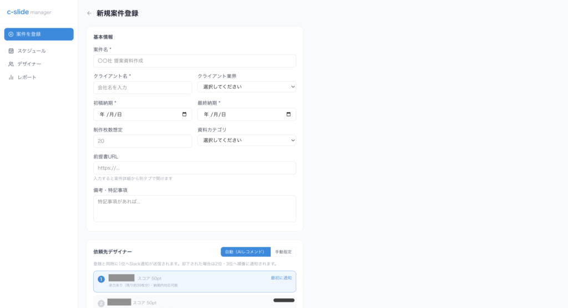The image size is (568, 308).
Task: Click the レポート bar chart icon
Action: (11, 78)
